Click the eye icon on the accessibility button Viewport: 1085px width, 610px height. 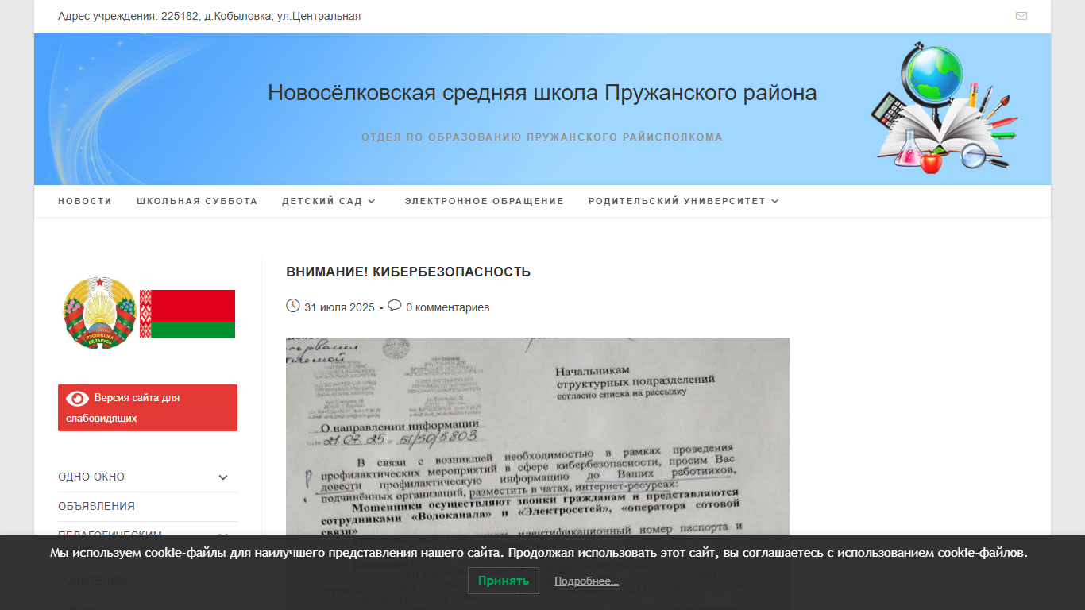coord(78,398)
